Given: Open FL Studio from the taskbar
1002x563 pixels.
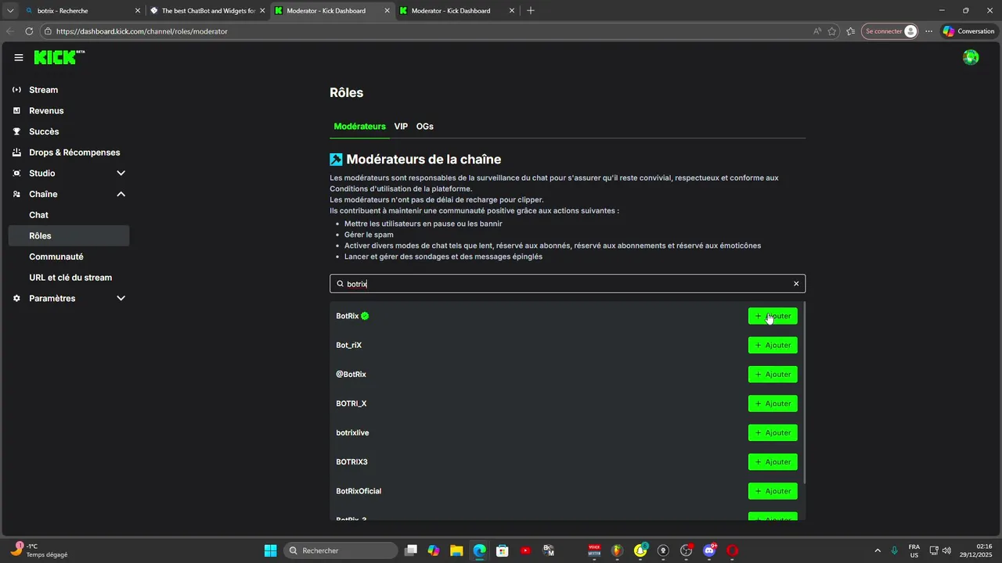Looking at the screenshot, I should tap(617, 550).
